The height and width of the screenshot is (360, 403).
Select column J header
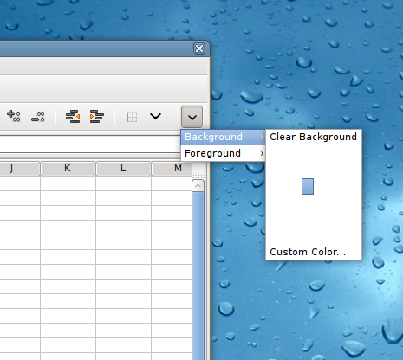20,169
